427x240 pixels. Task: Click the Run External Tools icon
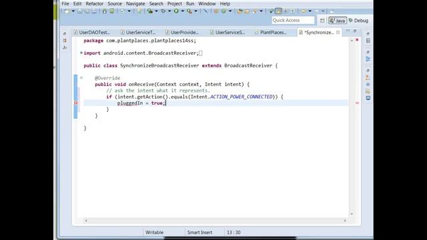(x=189, y=11)
